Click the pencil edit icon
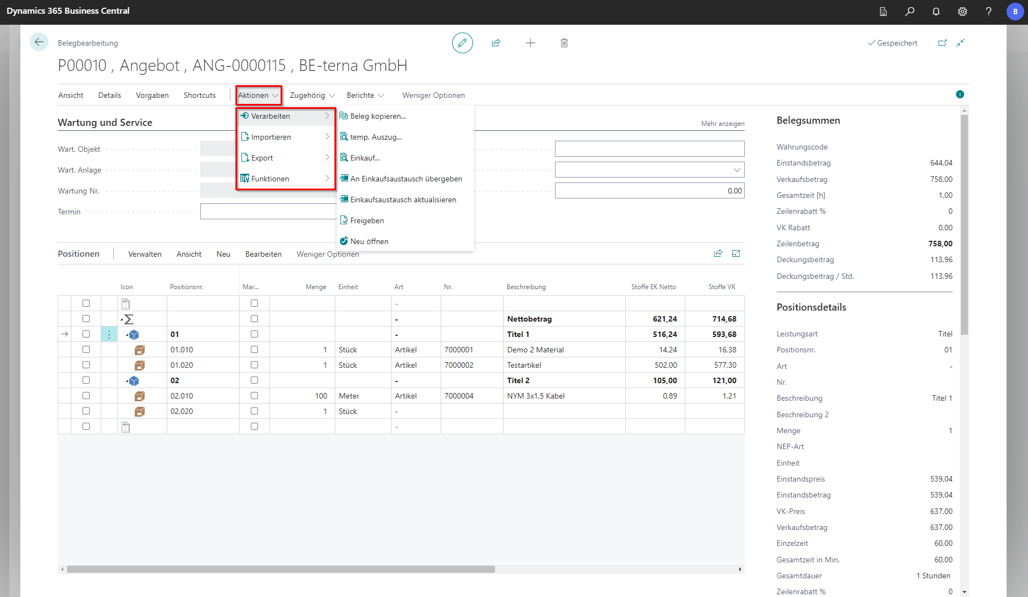Screen dimensions: 1028x597 462,43
